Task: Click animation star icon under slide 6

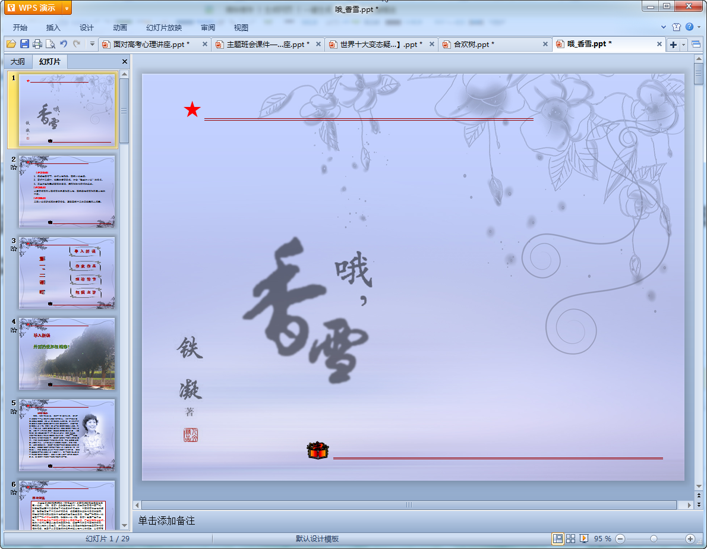Action: coord(14,493)
